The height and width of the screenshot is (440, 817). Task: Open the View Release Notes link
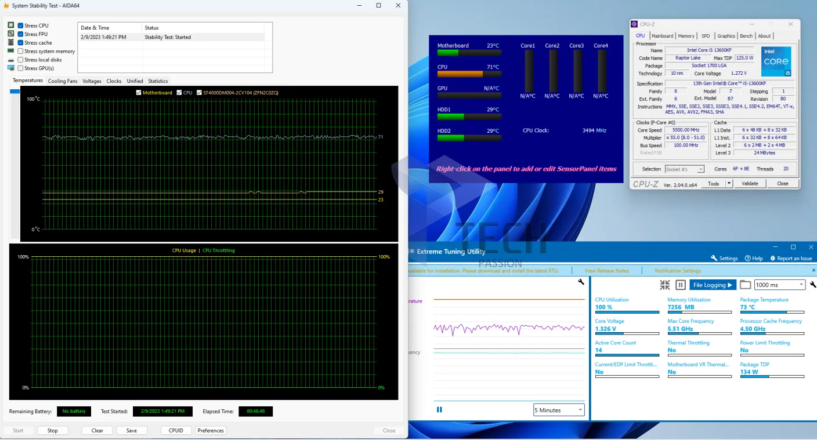click(606, 271)
